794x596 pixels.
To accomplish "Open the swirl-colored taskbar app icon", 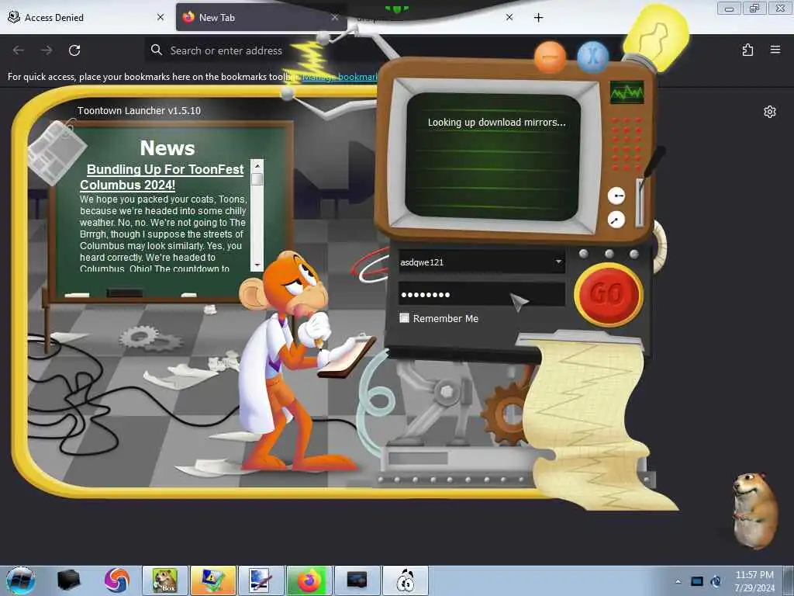I will click(117, 580).
